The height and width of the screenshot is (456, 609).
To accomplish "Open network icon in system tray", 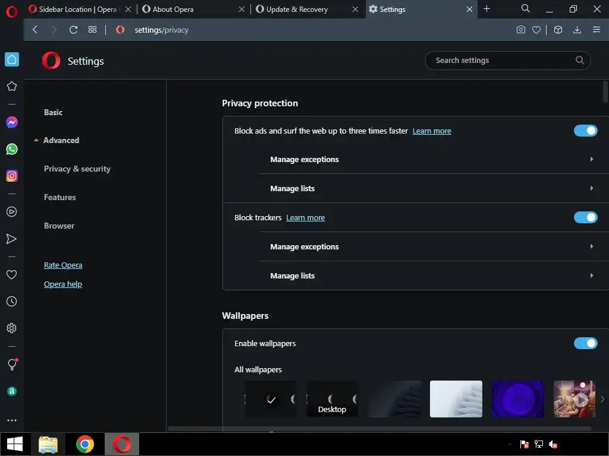I will (x=539, y=444).
